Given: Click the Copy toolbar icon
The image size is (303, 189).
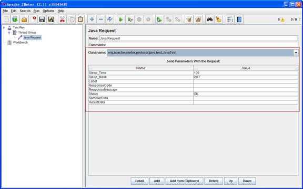Looking at the screenshot, I should (72, 19).
